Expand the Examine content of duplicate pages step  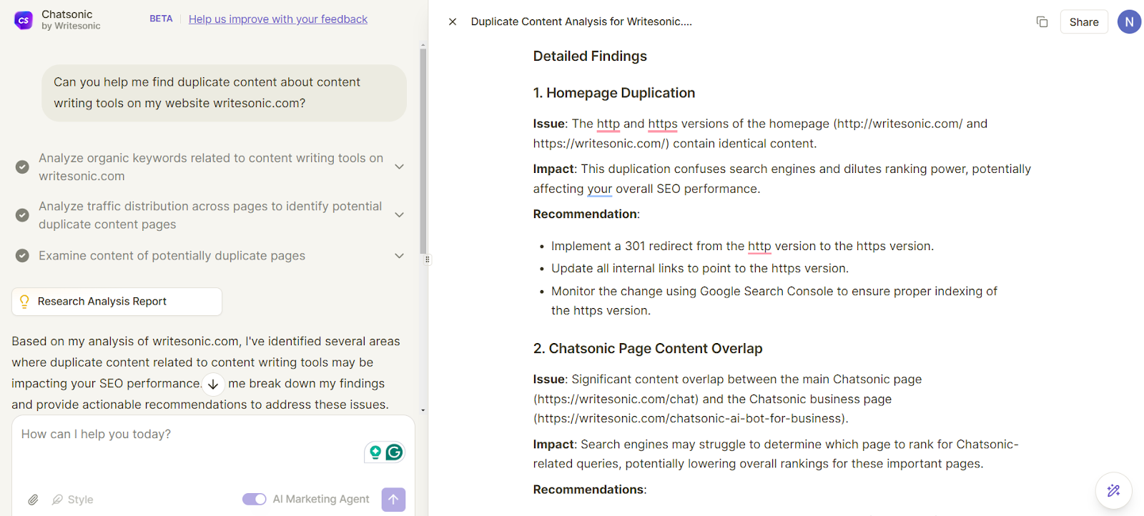(x=400, y=256)
